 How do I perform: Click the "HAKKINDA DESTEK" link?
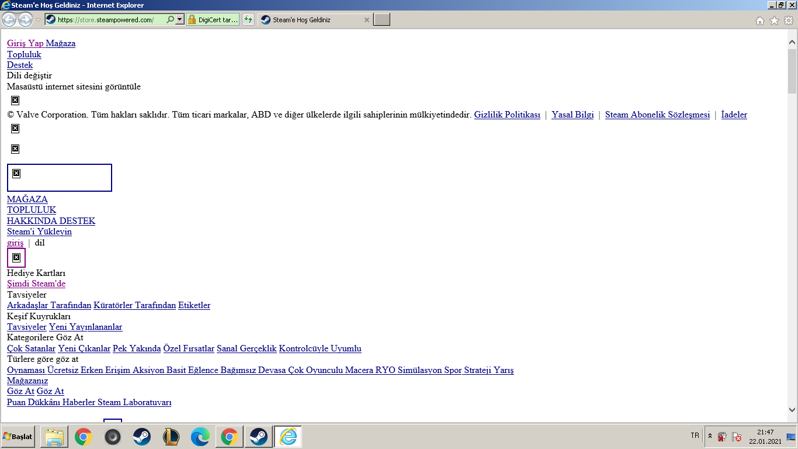51,221
